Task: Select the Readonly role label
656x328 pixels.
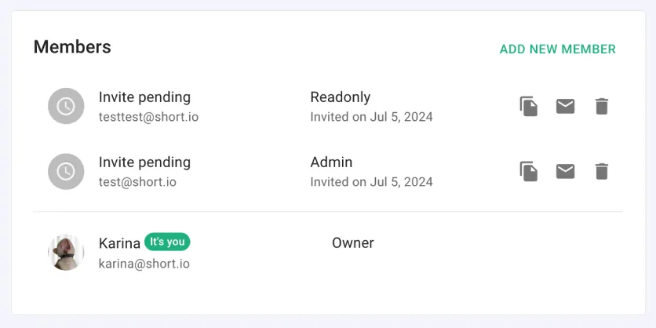Action: [x=340, y=97]
